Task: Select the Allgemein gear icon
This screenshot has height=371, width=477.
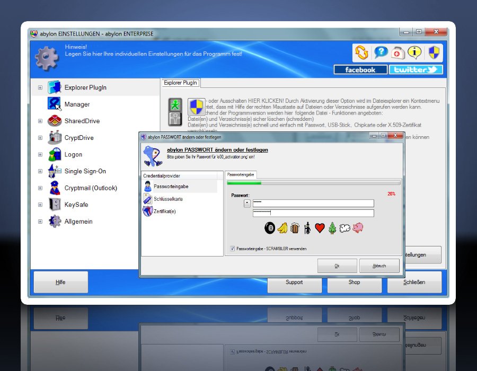Action: [x=55, y=221]
